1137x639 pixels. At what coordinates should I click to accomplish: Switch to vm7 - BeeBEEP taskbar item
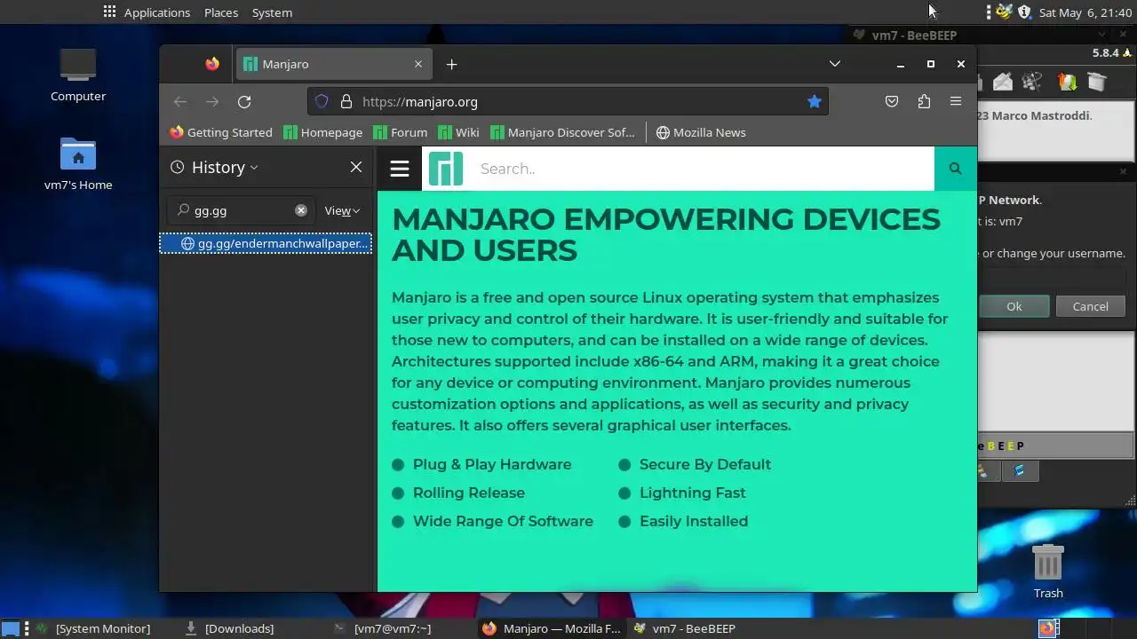coord(684,628)
